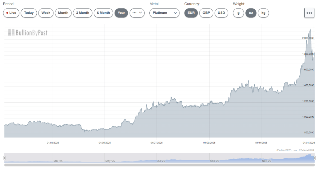Show the Today period
This screenshot has width=318, height=169.
pos(29,13)
